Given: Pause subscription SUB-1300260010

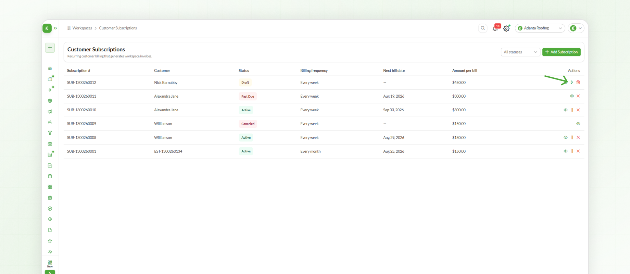Looking at the screenshot, I should point(572,110).
